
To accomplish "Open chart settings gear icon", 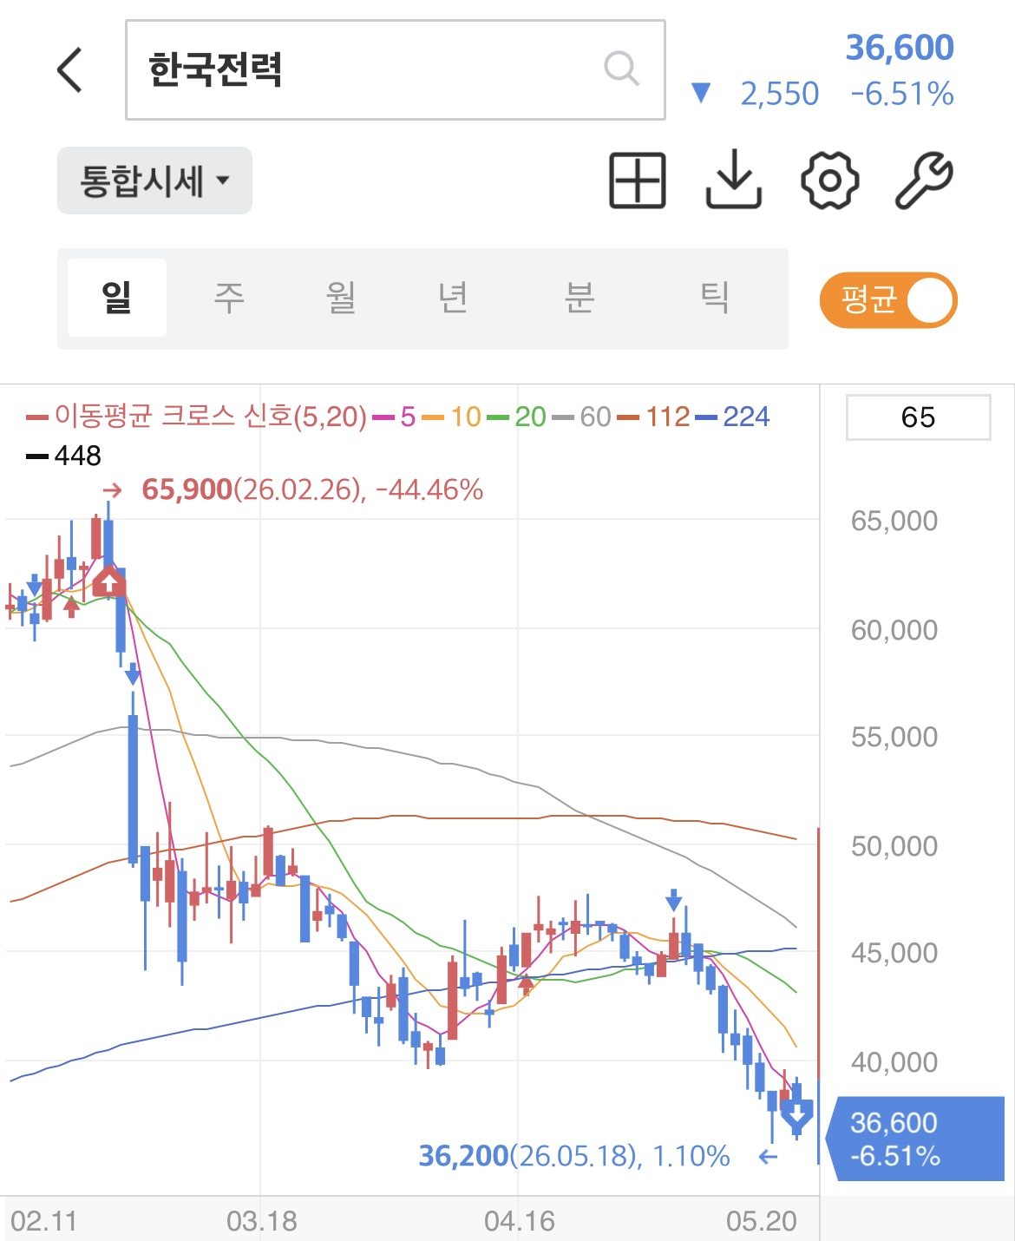I will click(829, 181).
